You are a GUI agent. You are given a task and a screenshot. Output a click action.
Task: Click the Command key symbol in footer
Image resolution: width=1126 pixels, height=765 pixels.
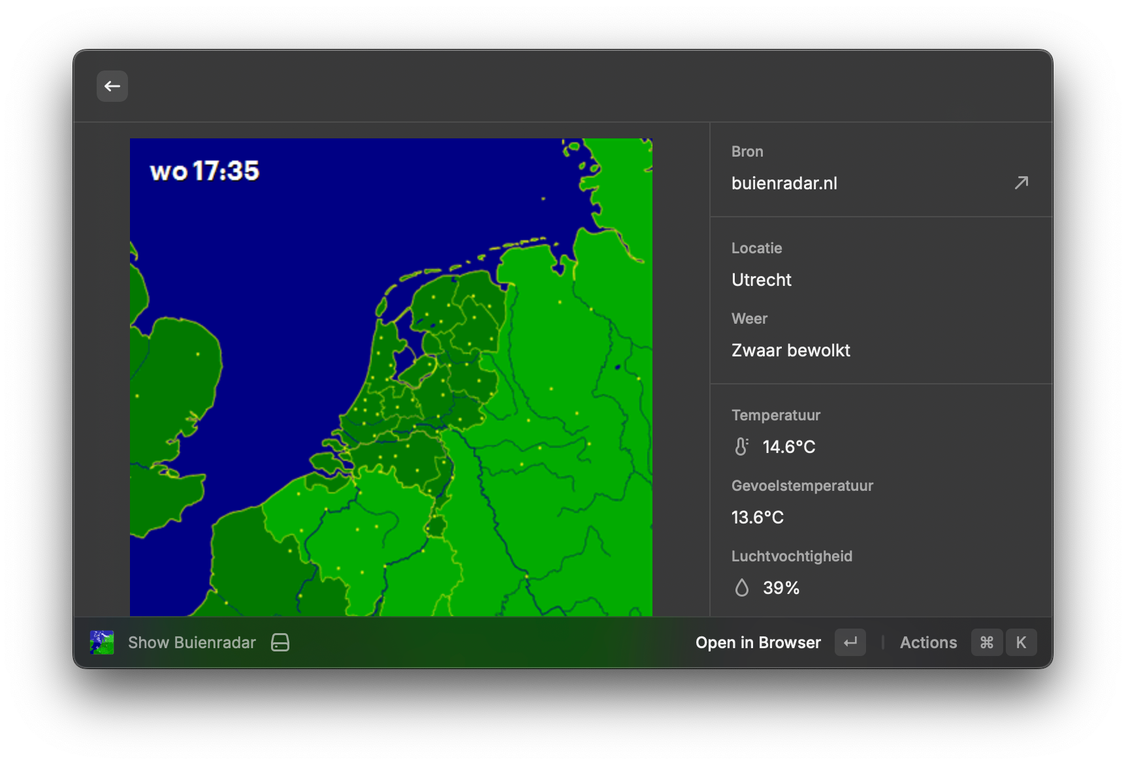point(986,642)
